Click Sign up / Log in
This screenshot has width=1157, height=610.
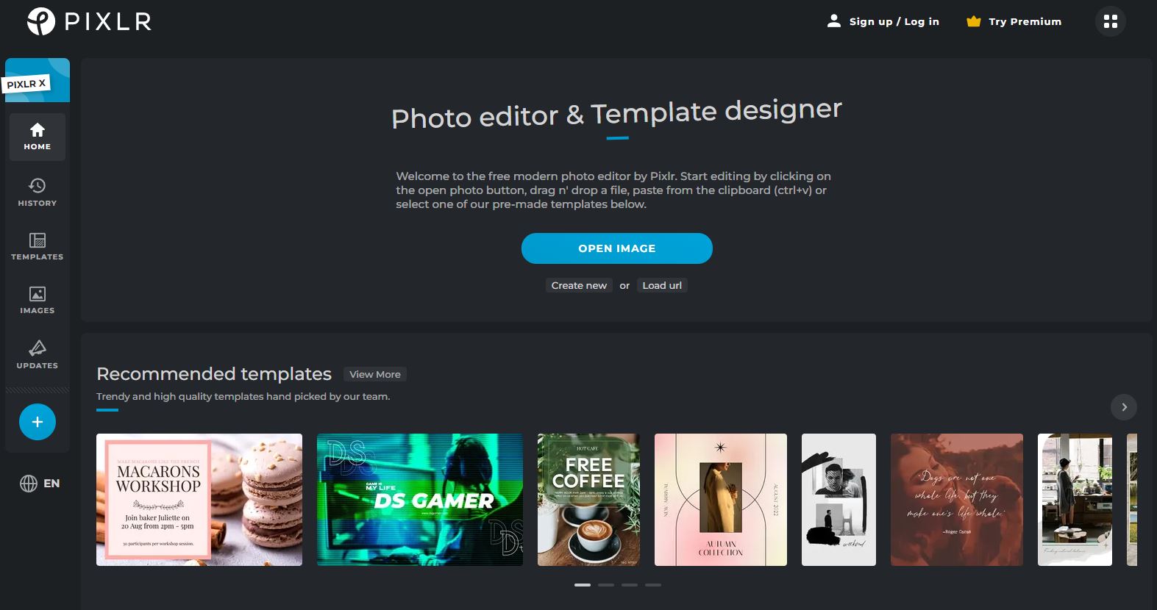pos(883,21)
